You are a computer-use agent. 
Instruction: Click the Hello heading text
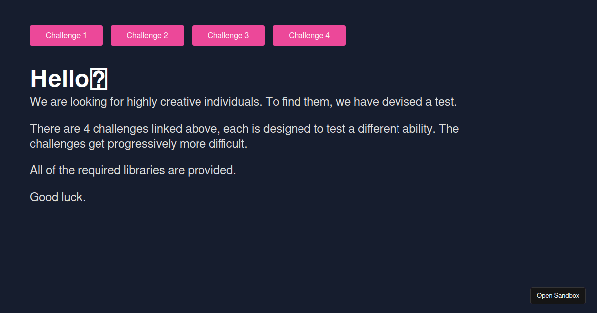[x=60, y=78]
